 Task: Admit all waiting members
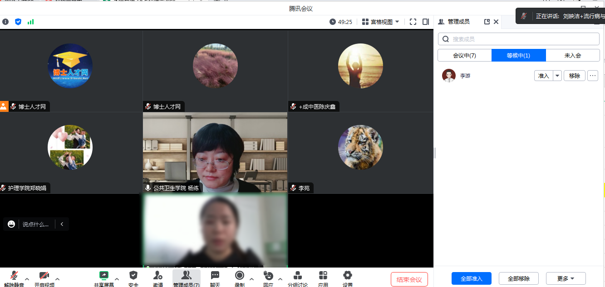point(472,278)
